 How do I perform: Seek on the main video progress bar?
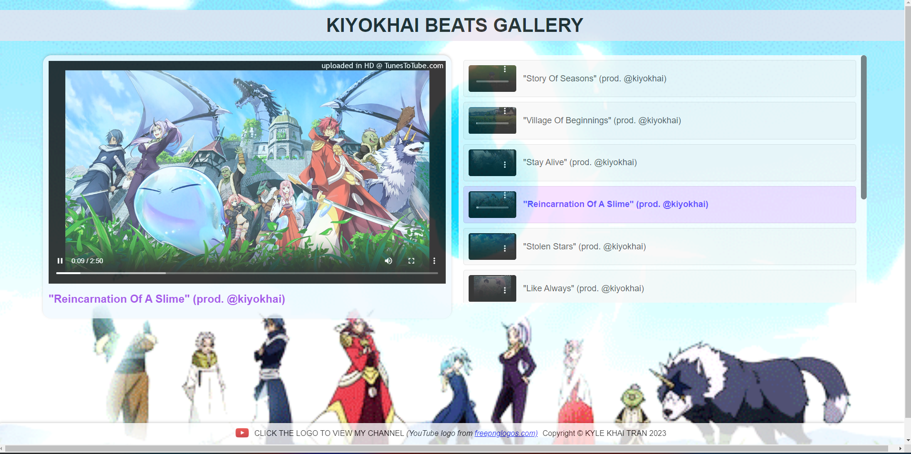tap(247, 273)
